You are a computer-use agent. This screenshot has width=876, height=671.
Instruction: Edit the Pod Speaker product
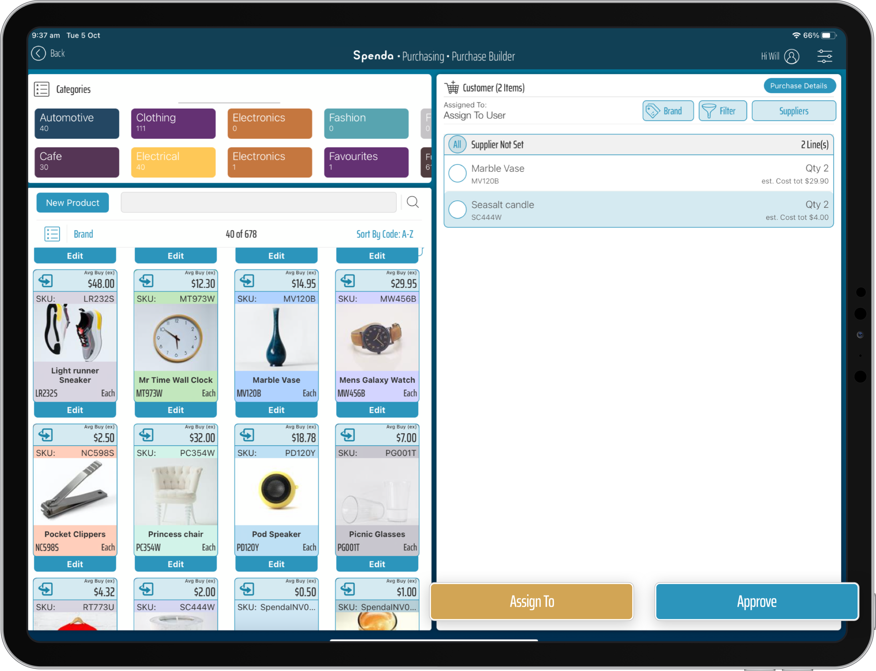pyautogui.click(x=276, y=564)
